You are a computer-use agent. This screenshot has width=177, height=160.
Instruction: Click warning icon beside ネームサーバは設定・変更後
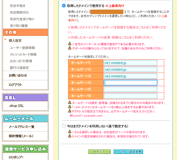click(70, 102)
